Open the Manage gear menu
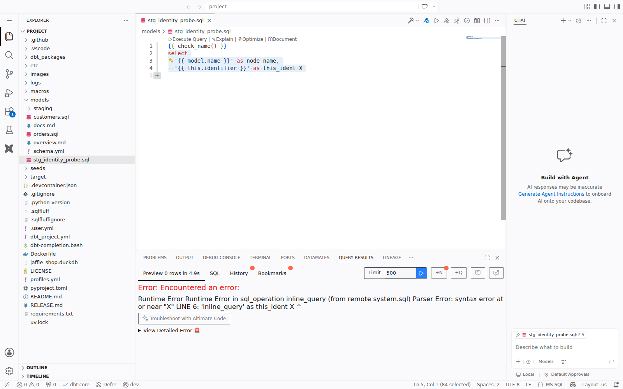The height and width of the screenshot is (389, 623). tap(9, 371)
